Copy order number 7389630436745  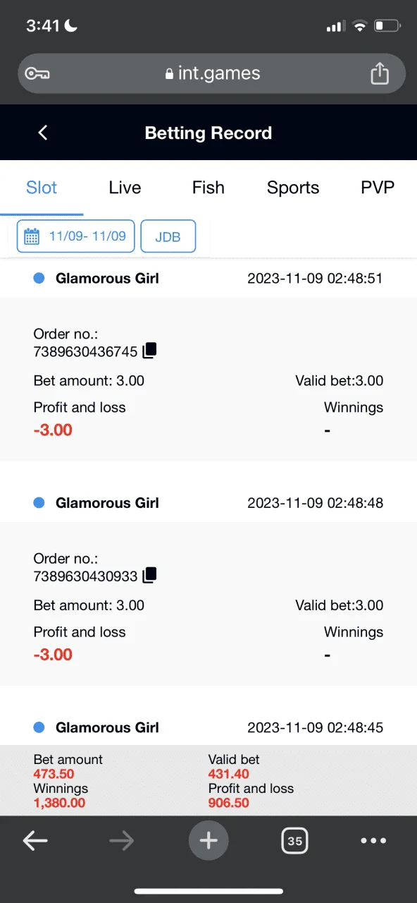149,351
